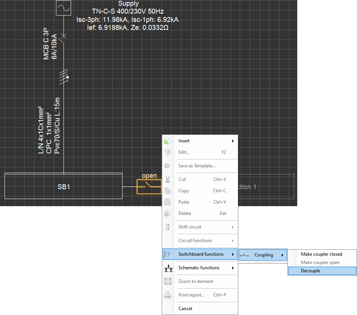Click the cable conductor marking symbol
Viewport: 357px width, 315px height.
pos(64,77)
